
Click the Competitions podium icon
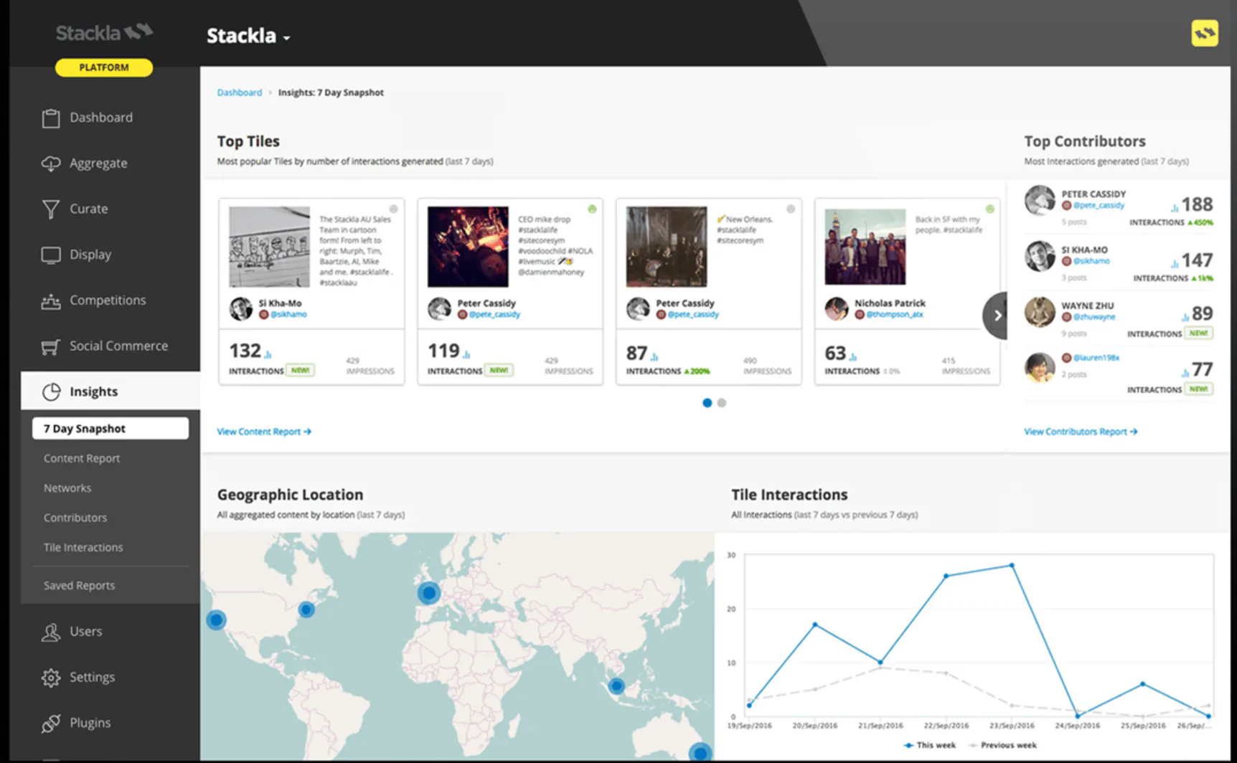coord(50,301)
